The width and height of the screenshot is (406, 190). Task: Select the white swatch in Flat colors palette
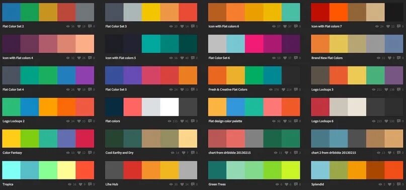pyautogui.click(x=170, y=107)
